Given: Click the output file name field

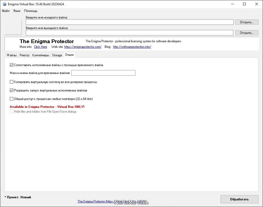Looking at the screenshot, I should (x=130, y=33).
